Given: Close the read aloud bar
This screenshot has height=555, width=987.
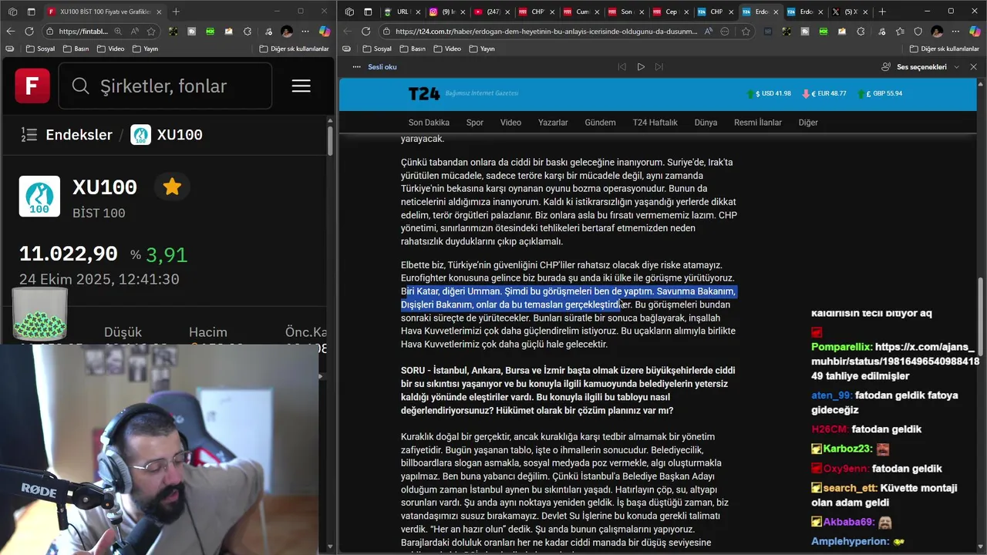Looking at the screenshot, I should (973, 67).
